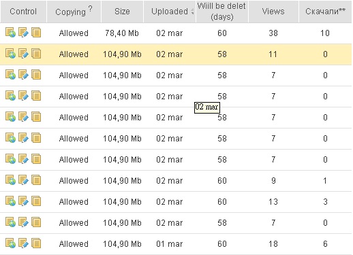The image size is (353, 255).
Task: Click the page list icon in the row with 13 views
Action: (36, 201)
